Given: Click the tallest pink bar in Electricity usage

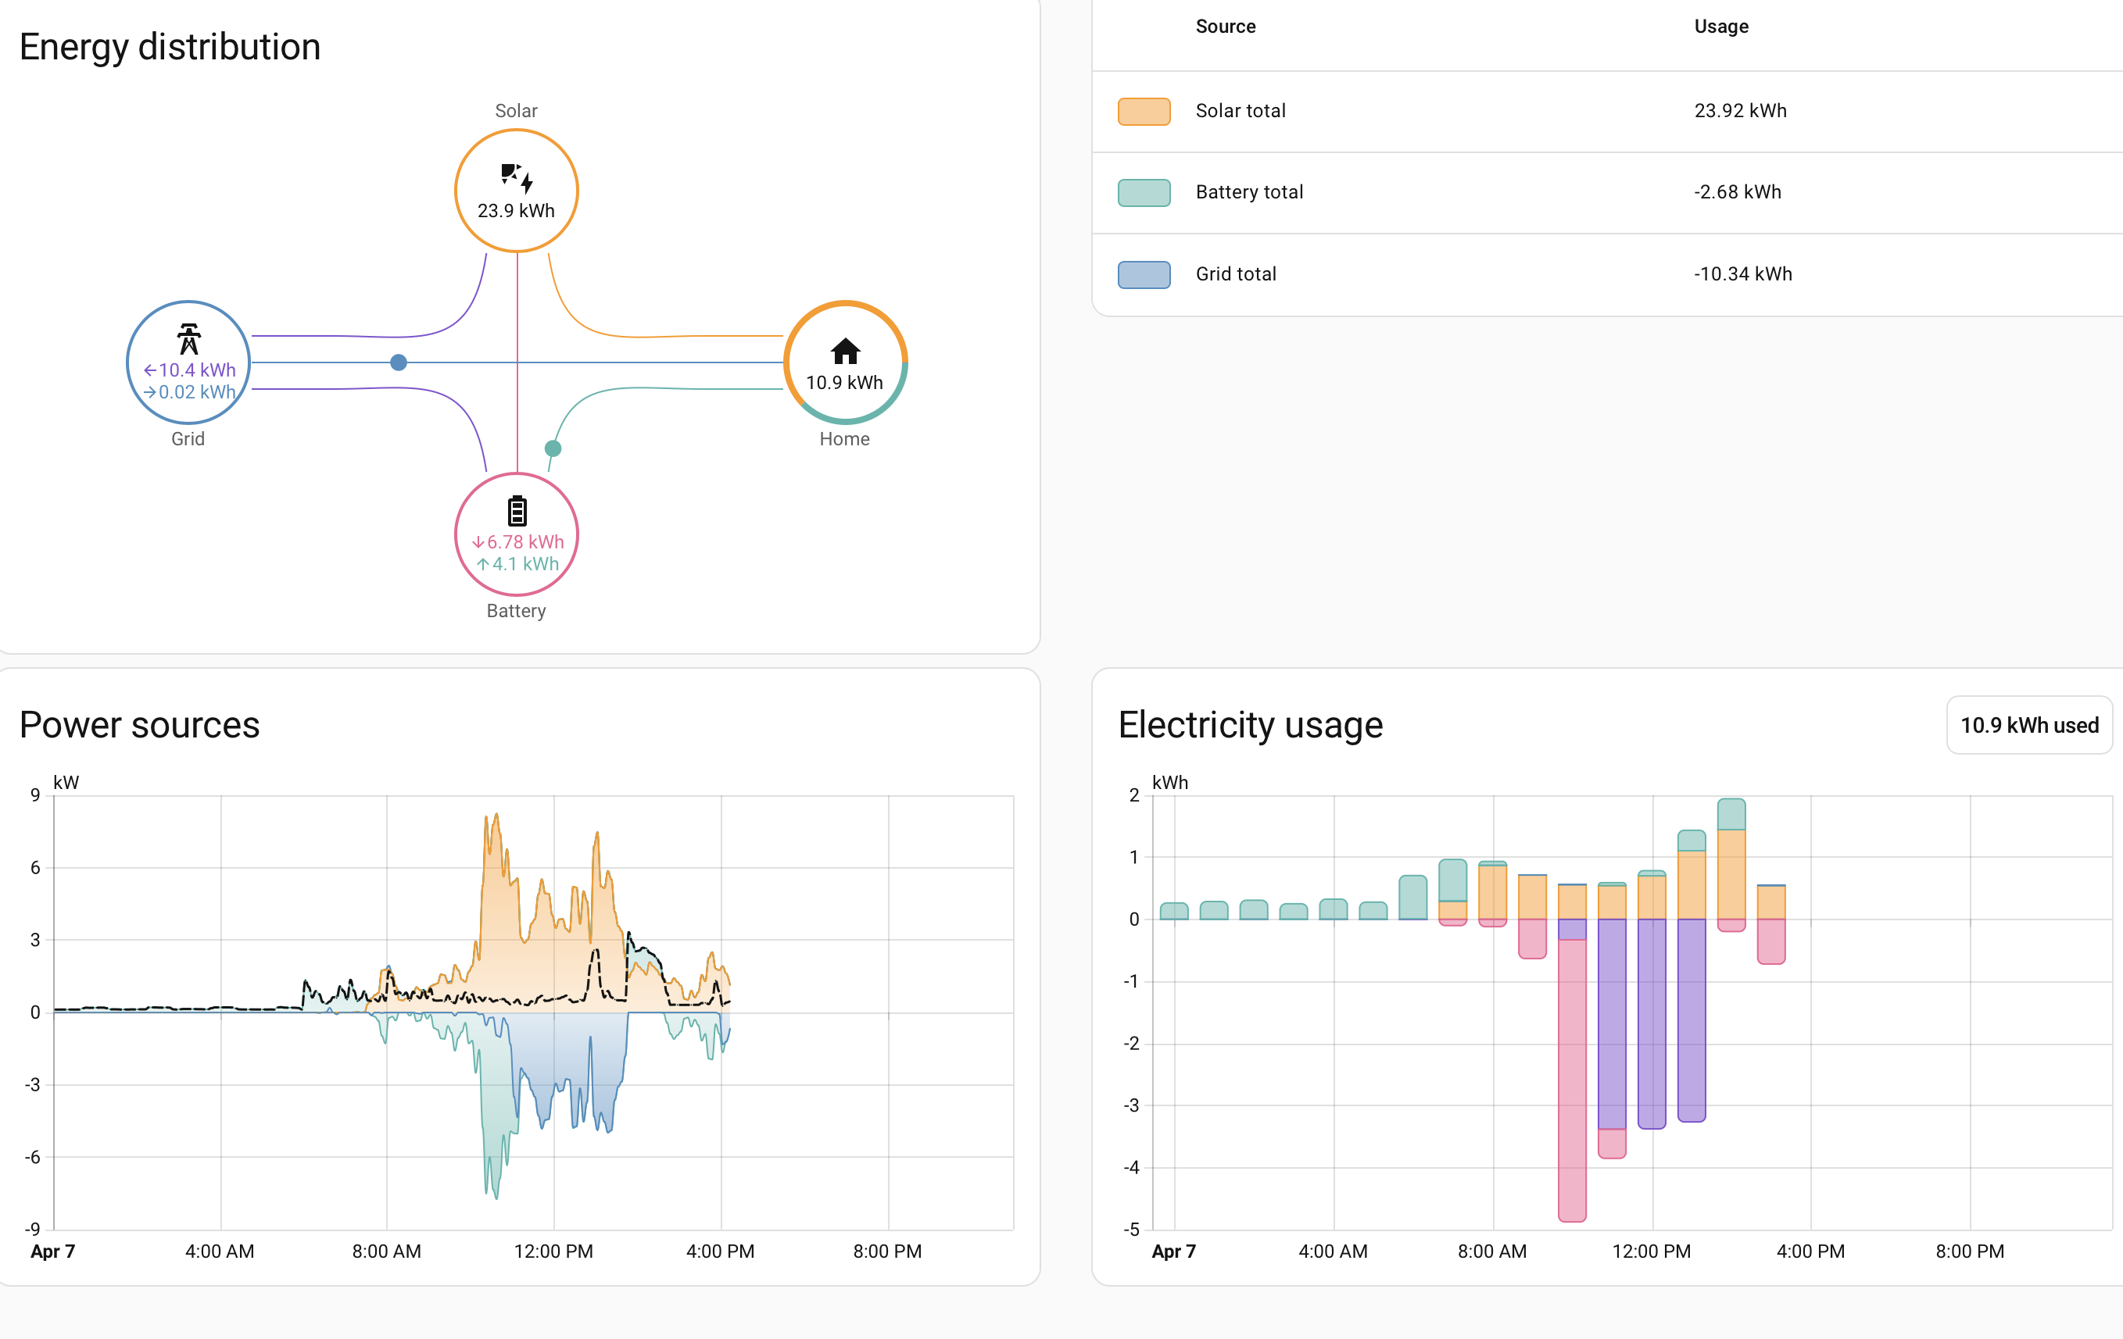Looking at the screenshot, I should coord(1572,1080).
